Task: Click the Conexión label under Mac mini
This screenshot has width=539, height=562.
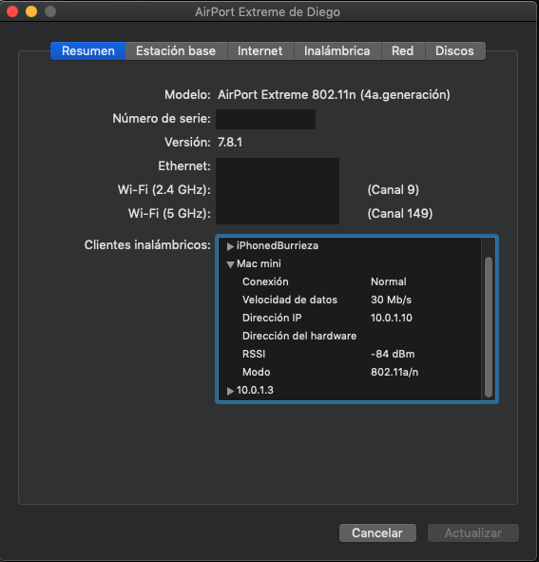Action: click(x=265, y=281)
